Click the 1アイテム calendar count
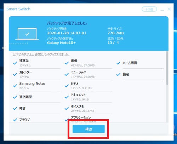This screenshot has width=177, height=144. point(24,77)
